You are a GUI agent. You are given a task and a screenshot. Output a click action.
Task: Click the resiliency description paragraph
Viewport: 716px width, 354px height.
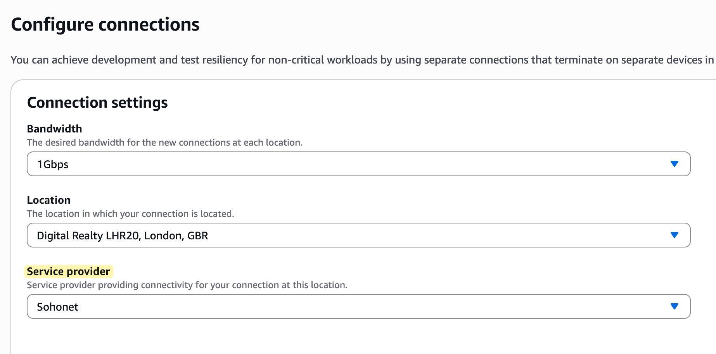pos(349,60)
